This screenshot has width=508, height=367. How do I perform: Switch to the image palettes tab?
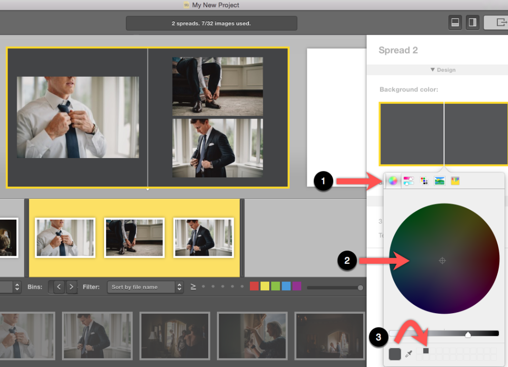pos(439,180)
